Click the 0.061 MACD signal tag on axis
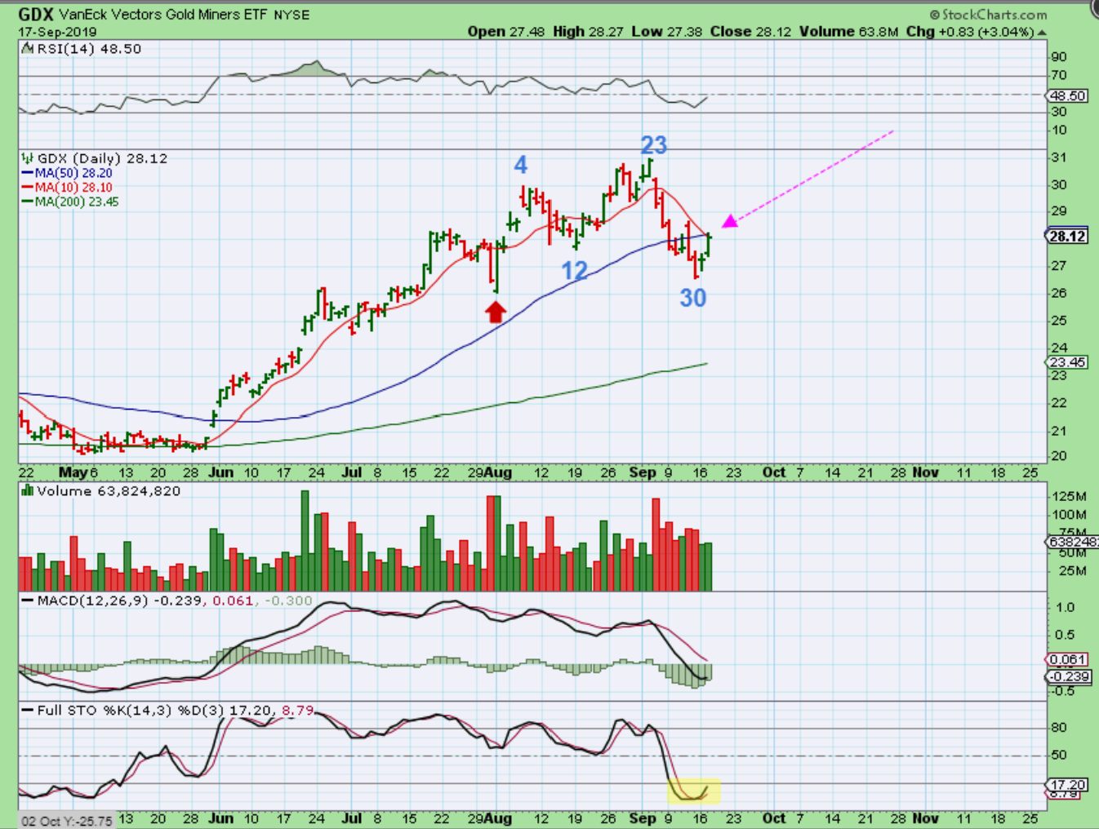This screenshot has height=829, width=1099. tap(1067, 659)
